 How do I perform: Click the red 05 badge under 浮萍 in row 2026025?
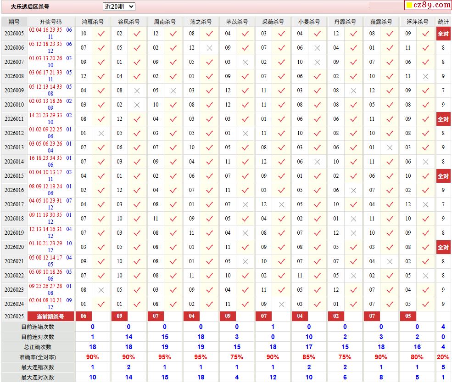click(408, 316)
